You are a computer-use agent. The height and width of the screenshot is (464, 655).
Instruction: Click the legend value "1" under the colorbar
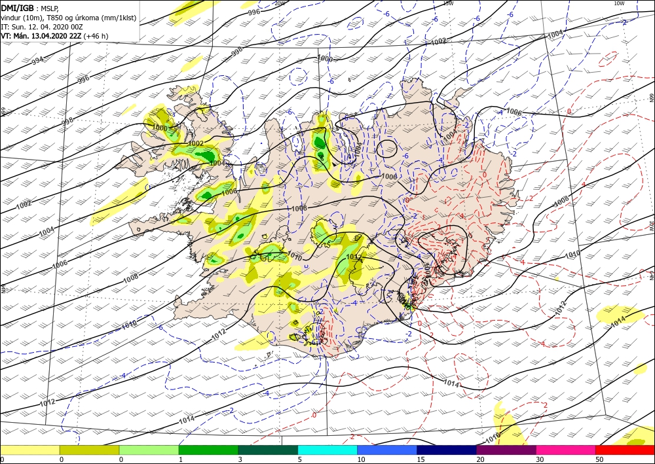coord(181,459)
